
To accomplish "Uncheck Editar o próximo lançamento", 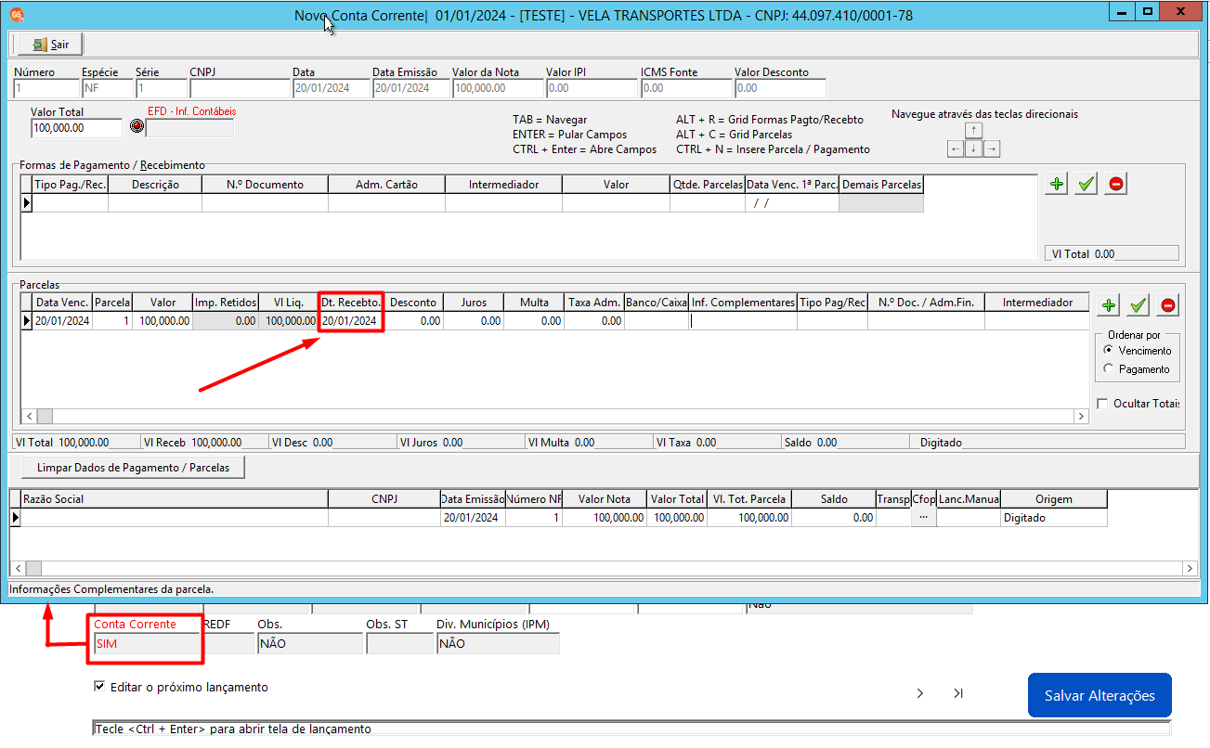I will coord(99,687).
